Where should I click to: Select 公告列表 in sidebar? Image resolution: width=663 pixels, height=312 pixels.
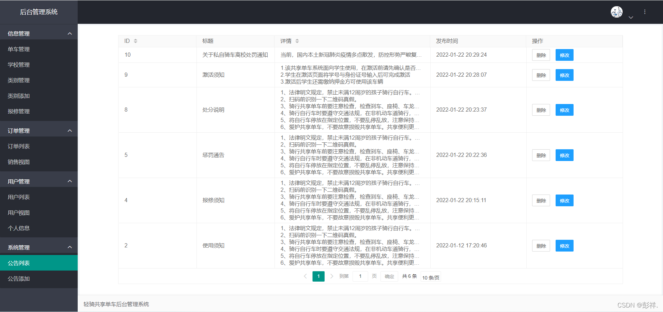click(x=39, y=263)
